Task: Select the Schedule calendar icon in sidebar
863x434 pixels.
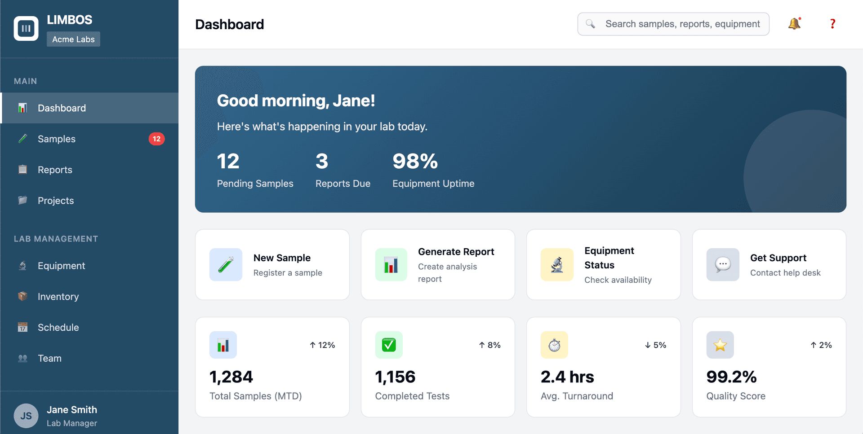Action: [x=22, y=327]
